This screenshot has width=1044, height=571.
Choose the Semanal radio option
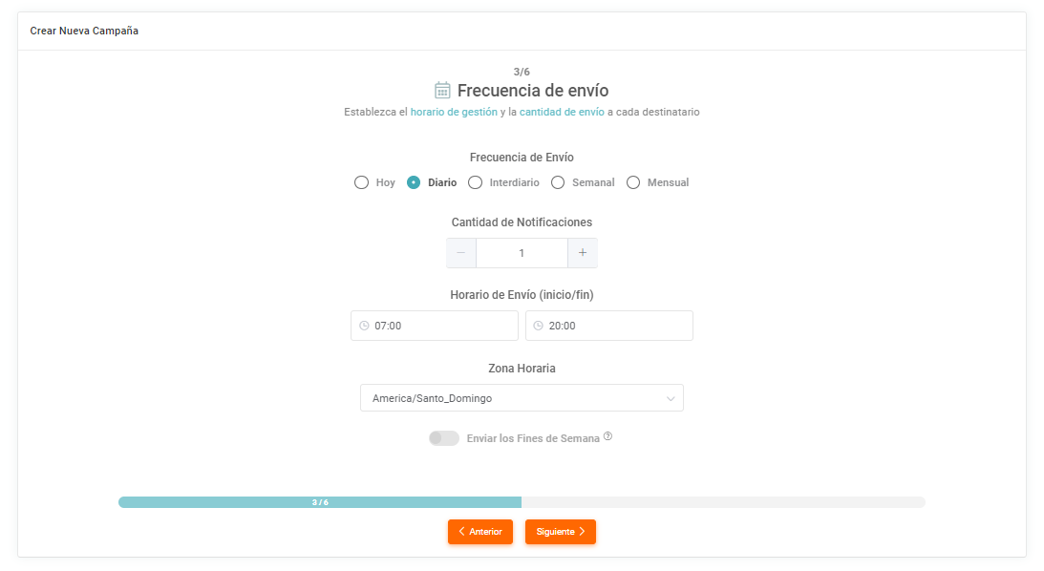point(558,182)
